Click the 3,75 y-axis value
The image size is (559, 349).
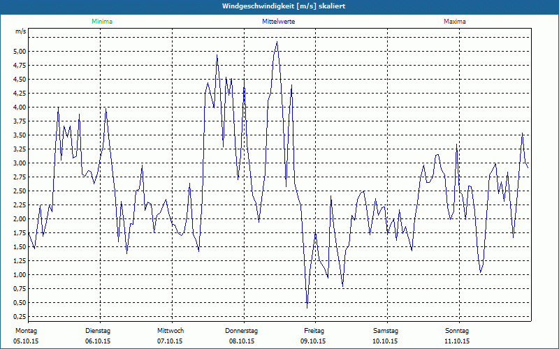[21, 121]
